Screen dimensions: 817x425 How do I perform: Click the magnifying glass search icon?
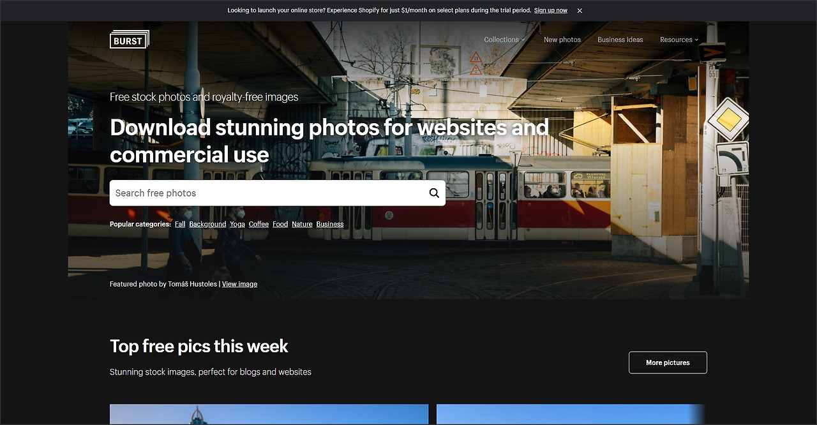pos(434,193)
